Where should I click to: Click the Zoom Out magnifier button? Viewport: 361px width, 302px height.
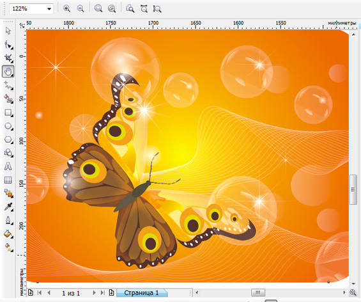click(x=81, y=9)
